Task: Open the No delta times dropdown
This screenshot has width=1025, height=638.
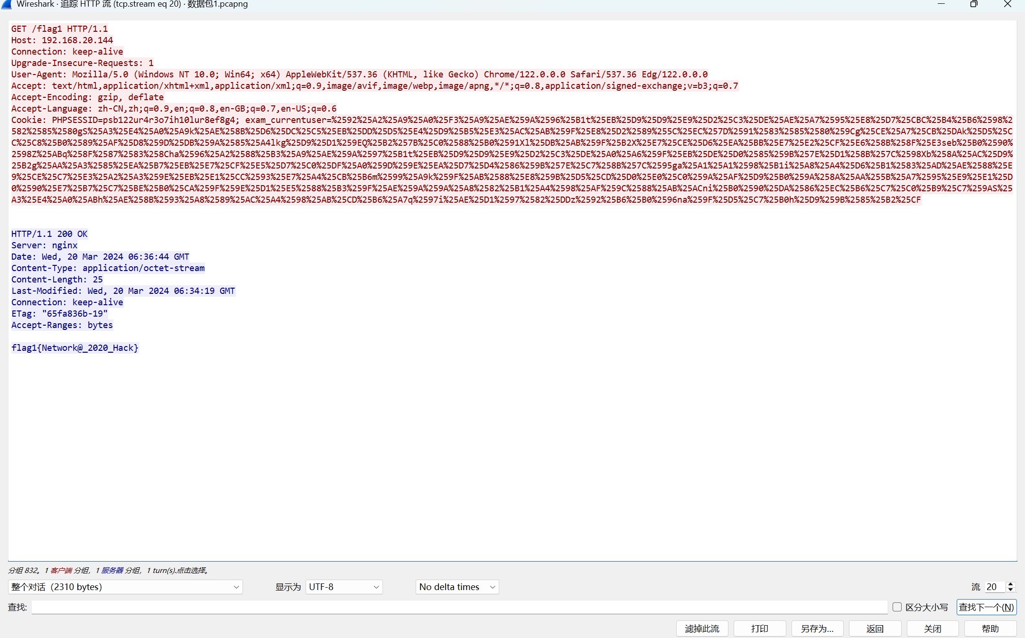Action: click(x=457, y=587)
